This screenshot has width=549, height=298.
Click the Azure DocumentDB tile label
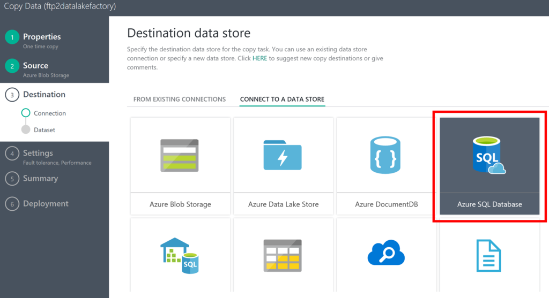point(387,204)
